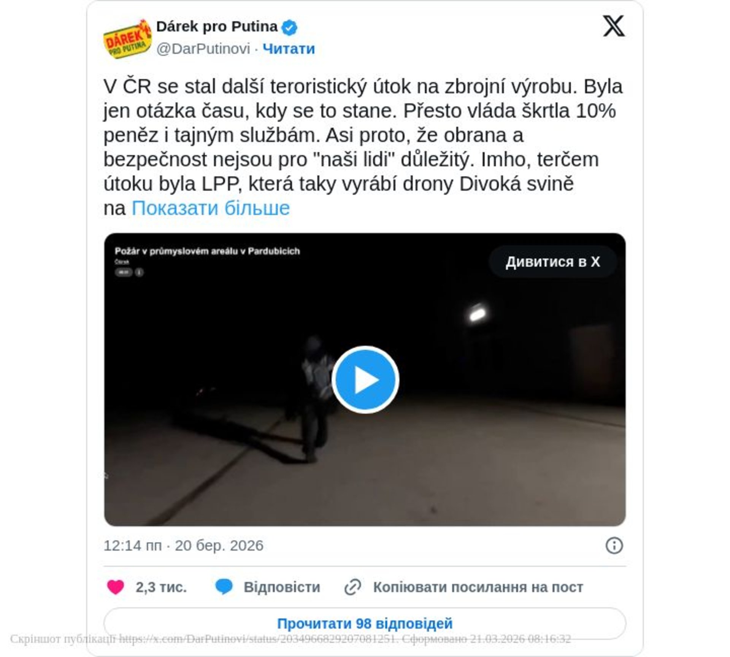Screen dimensions: 730x657
Task: Click Копіювати посилання на пост
Action: click(x=478, y=587)
